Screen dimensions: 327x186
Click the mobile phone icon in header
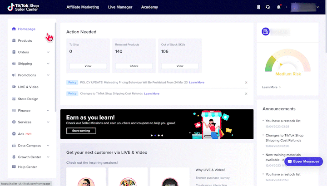259,7
